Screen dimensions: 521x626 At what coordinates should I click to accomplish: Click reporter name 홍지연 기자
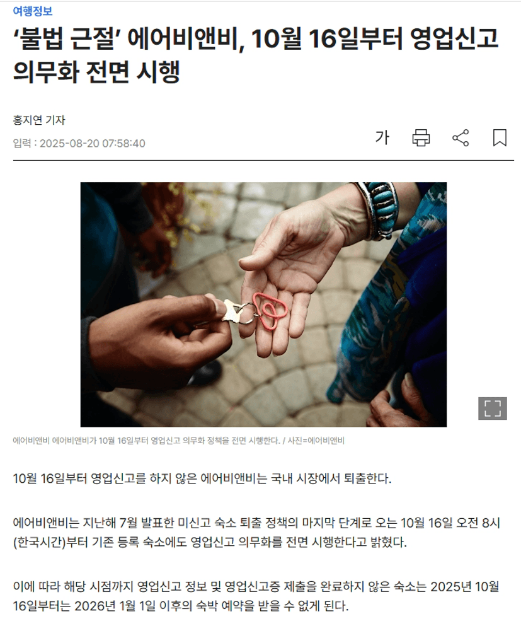coord(38,120)
